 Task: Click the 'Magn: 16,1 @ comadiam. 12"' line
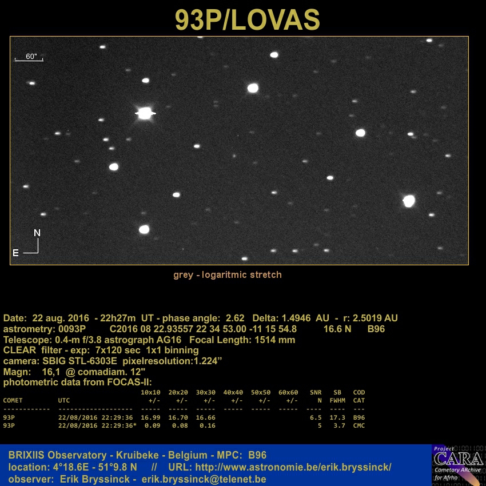click(x=74, y=372)
